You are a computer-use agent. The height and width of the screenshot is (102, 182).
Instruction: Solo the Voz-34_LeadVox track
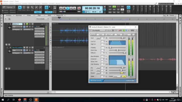click(27, 48)
